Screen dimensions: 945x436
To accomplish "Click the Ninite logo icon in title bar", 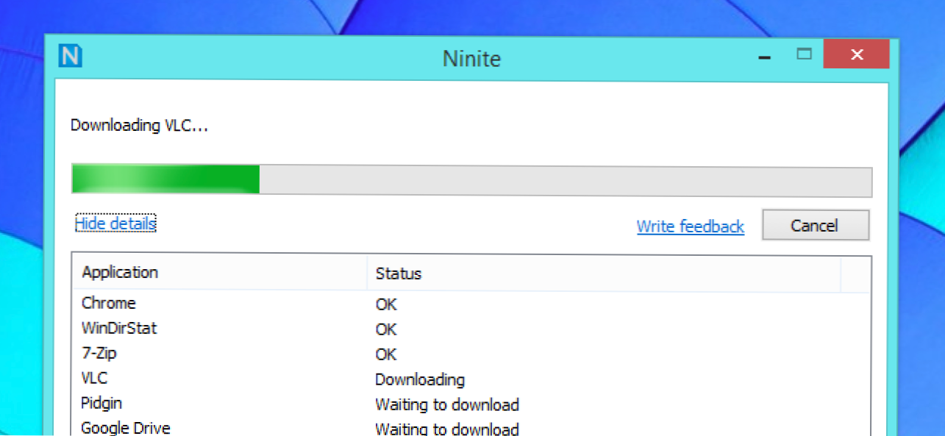I will pyautogui.click(x=71, y=56).
